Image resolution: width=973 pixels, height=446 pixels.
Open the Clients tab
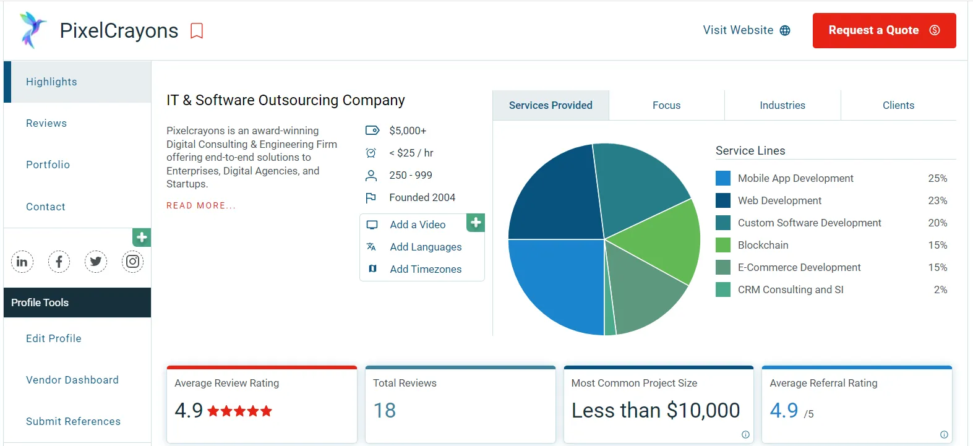898,105
